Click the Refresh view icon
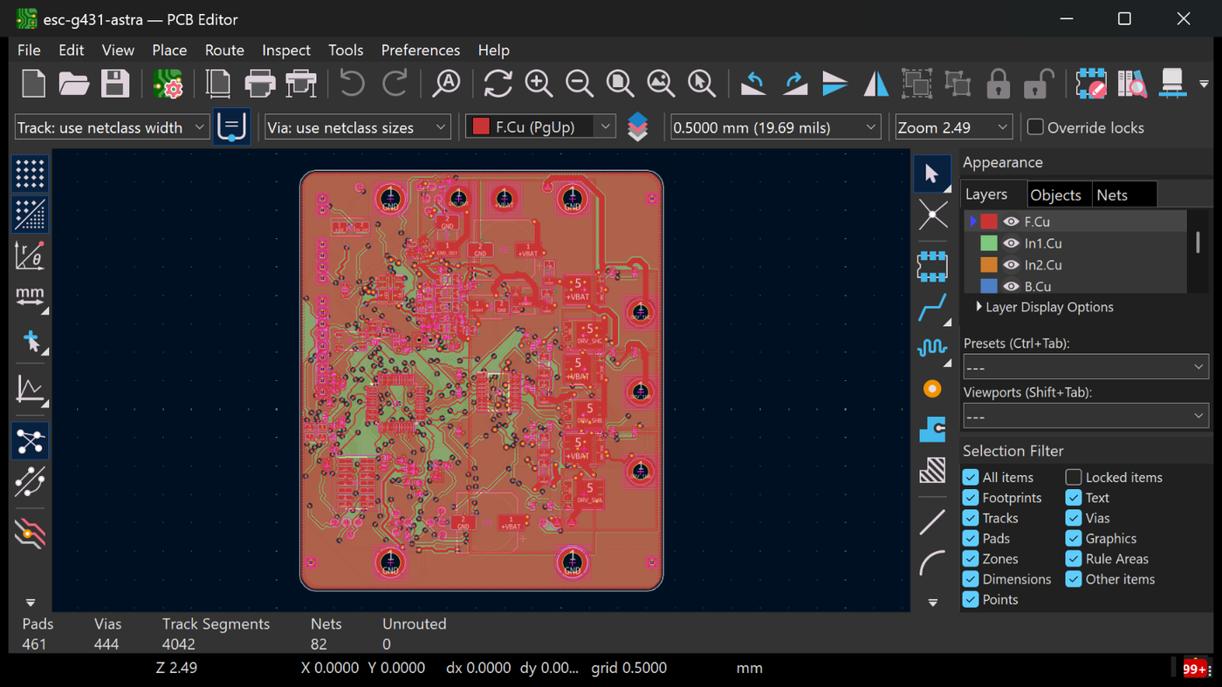The image size is (1222, 687). pyautogui.click(x=498, y=84)
